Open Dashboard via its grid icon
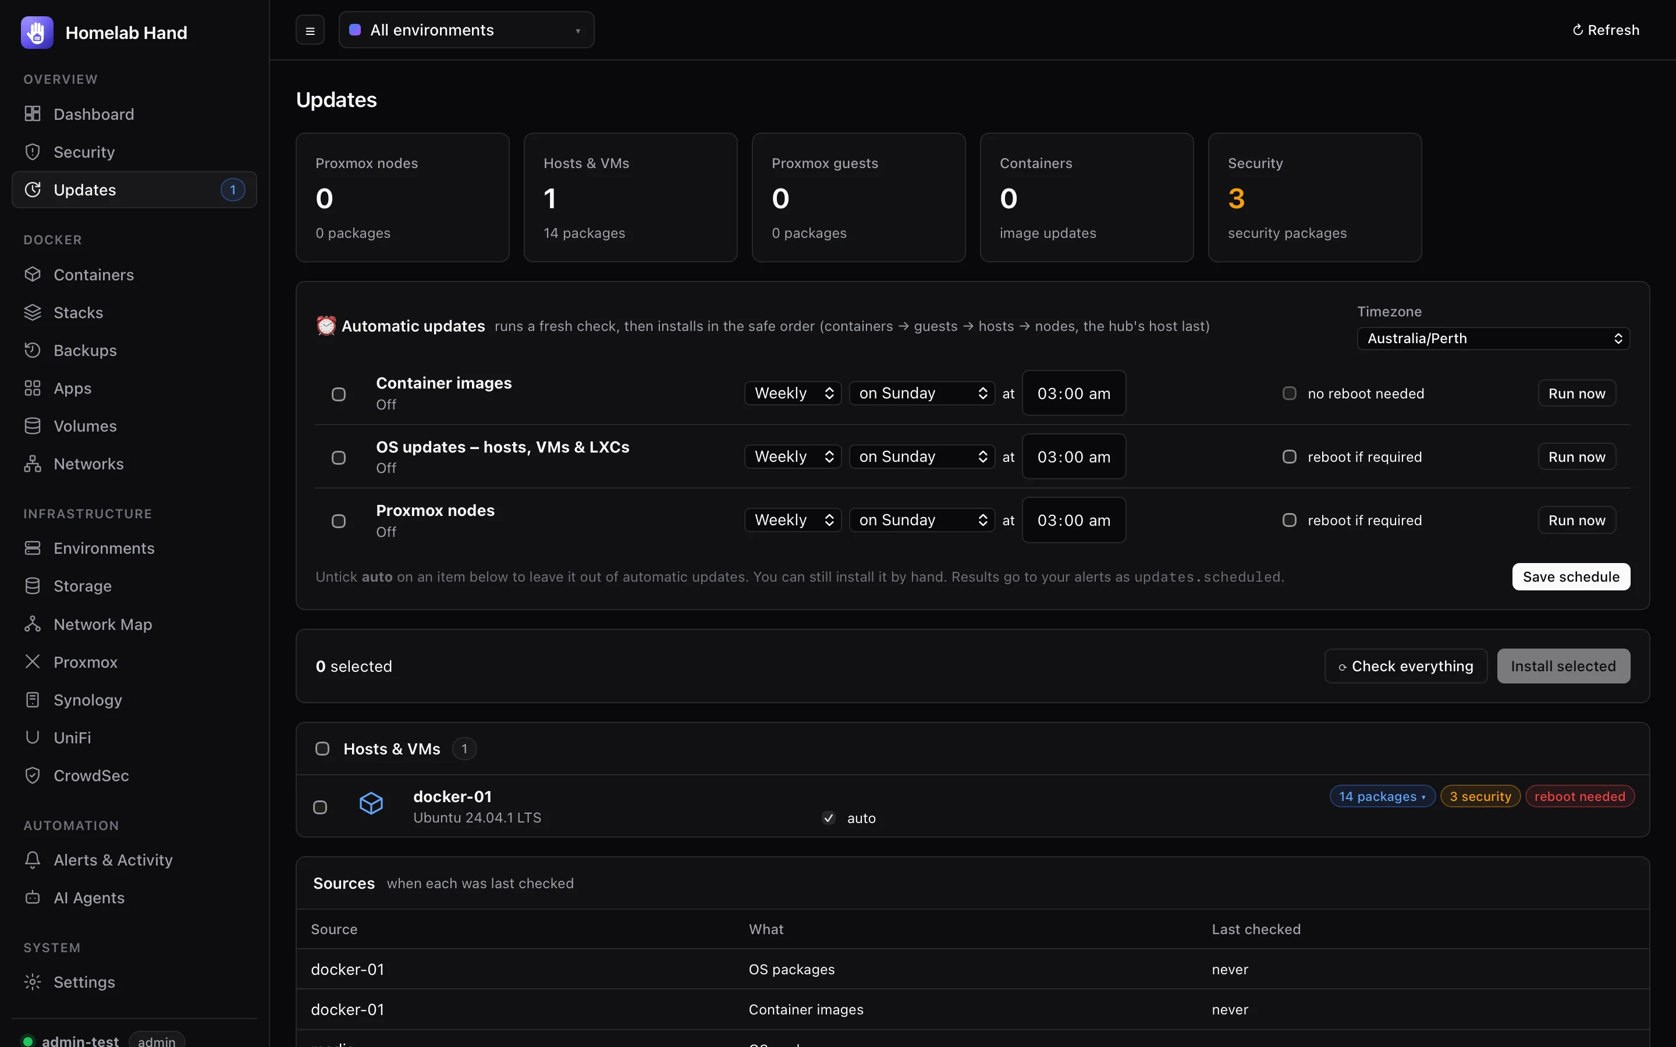 33,113
